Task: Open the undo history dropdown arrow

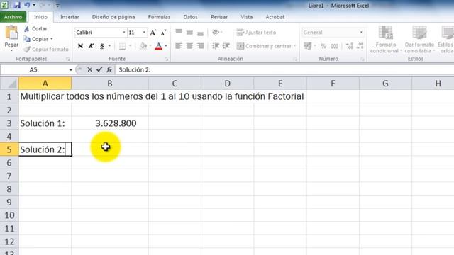Action: click(x=34, y=5)
